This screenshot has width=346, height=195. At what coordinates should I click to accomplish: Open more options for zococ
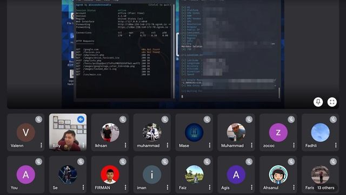click(x=294, y=145)
